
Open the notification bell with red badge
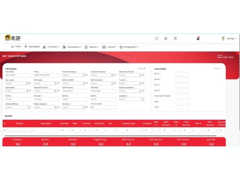pyautogui.click(x=198, y=38)
